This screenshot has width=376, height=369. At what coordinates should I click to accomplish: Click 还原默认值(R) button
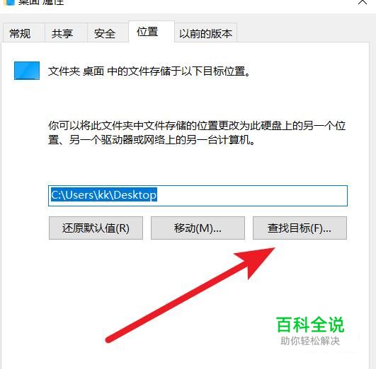coord(96,228)
